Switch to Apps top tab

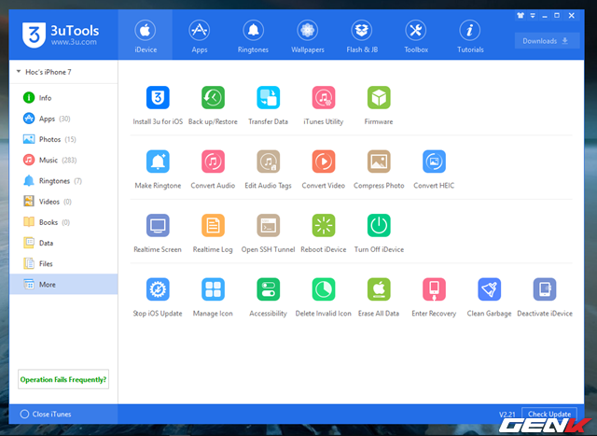click(x=199, y=35)
